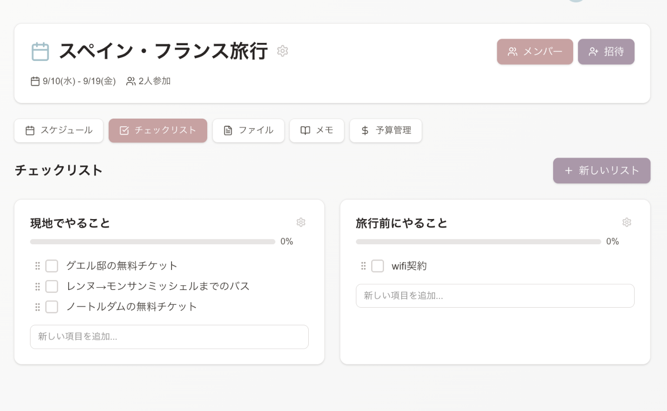Viewport: 667px width, 411px height.
Task: Click the 招待 invite button
Action: [606, 51]
